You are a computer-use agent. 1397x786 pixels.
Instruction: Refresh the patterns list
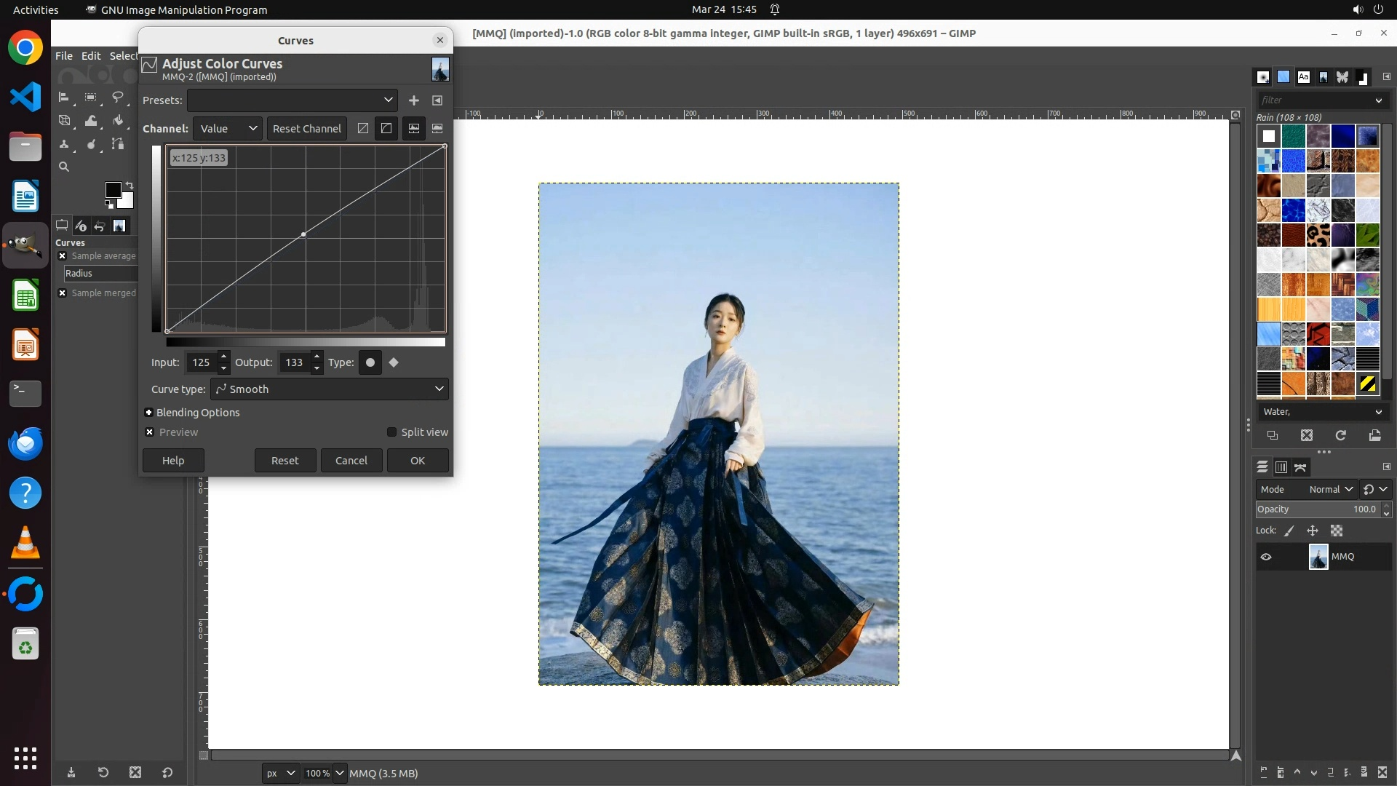coord(1340,435)
